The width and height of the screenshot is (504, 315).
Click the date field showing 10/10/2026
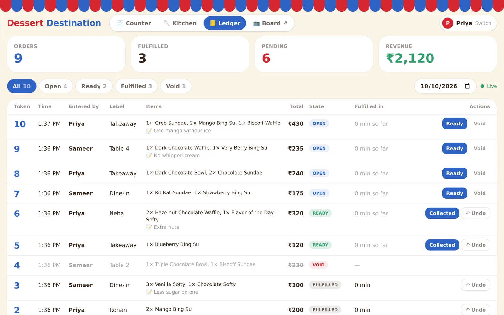[445, 86]
